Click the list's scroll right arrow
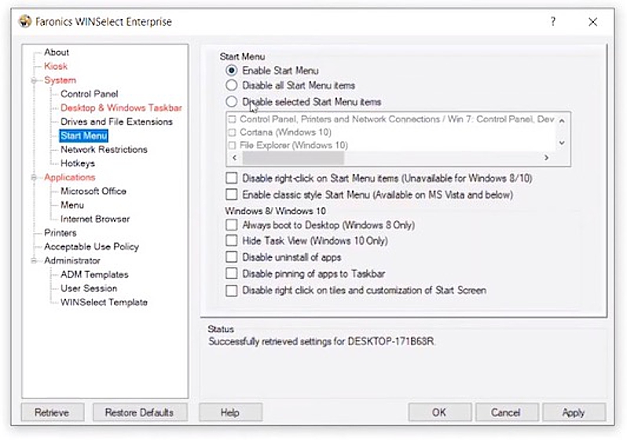The height and width of the screenshot is (440, 627). (546, 158)
